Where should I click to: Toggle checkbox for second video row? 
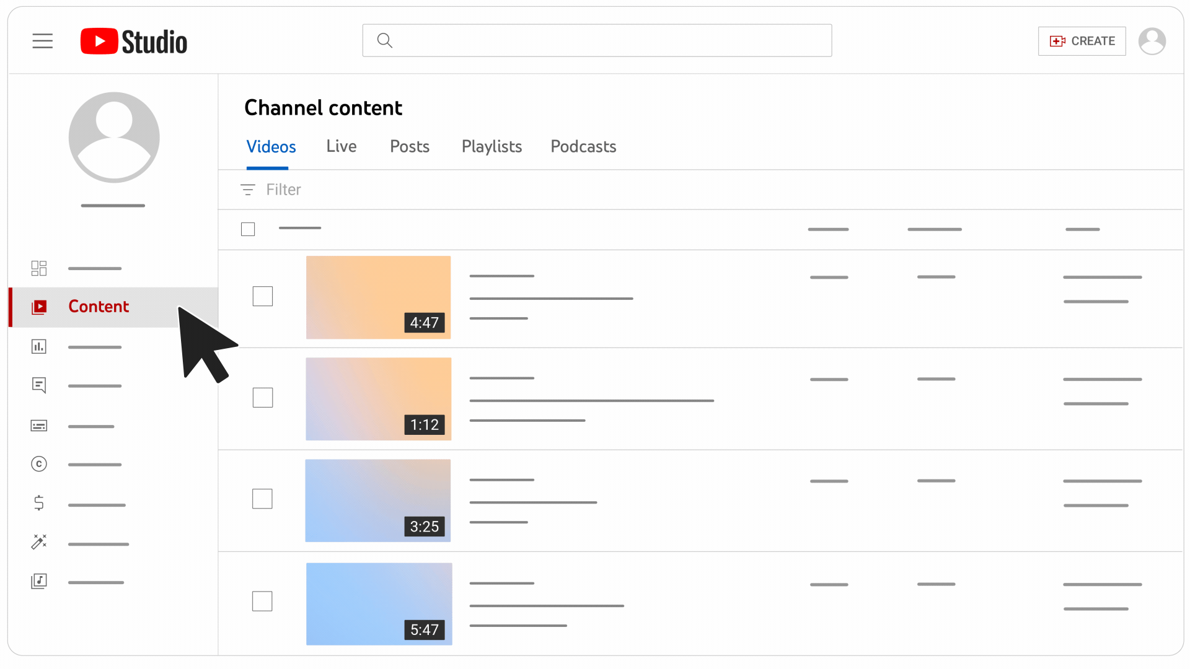[x=263, y=398]
